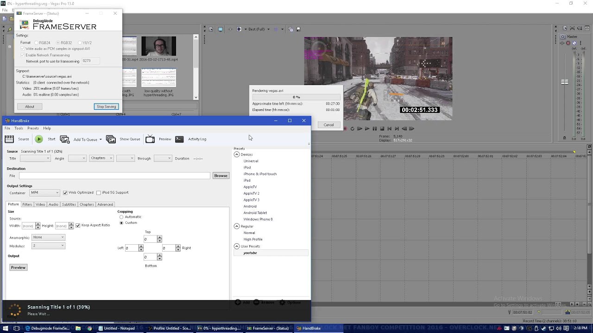Select Custom cropping radio button

click(121, 223)
